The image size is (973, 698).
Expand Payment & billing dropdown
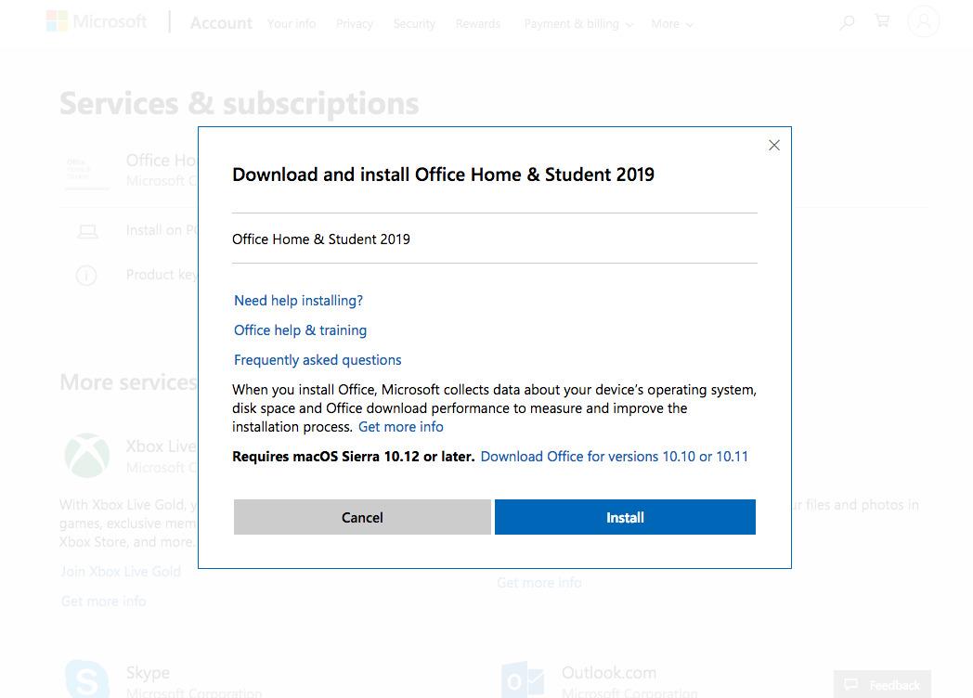(578, 23)
